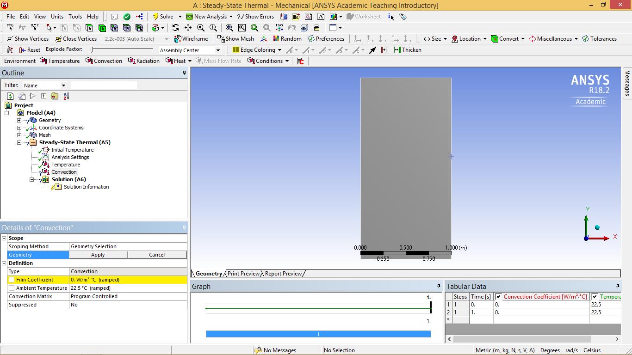
Task: Click the Sort A-Z icon in Outline
Action: (x=66, y=96)
